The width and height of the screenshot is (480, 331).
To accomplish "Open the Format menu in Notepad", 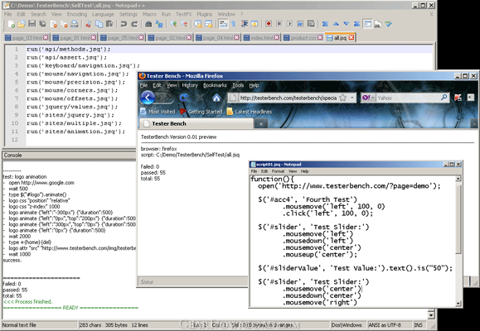I will point(278,171).
